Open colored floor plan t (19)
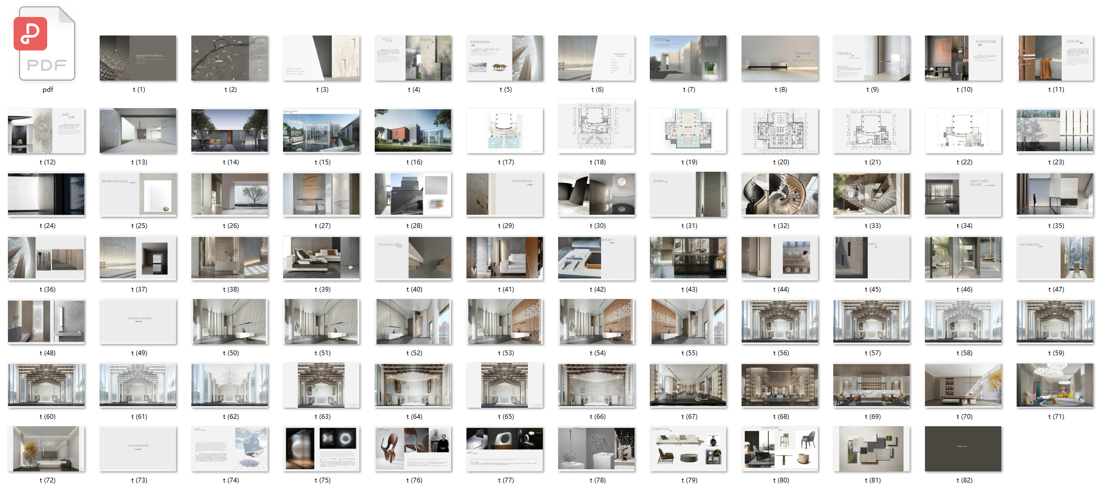The image size is (1102, 492). [688, 130]
